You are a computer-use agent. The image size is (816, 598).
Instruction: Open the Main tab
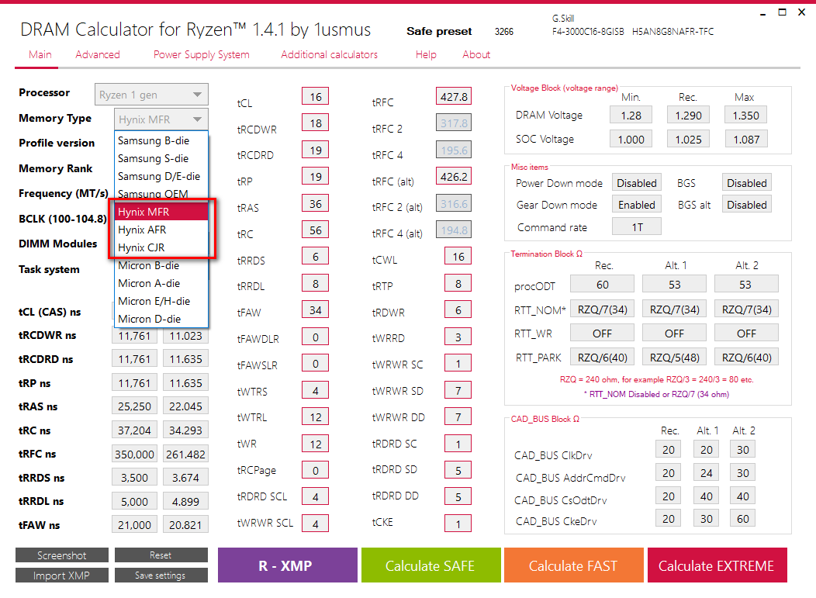(x=40, y=54)
